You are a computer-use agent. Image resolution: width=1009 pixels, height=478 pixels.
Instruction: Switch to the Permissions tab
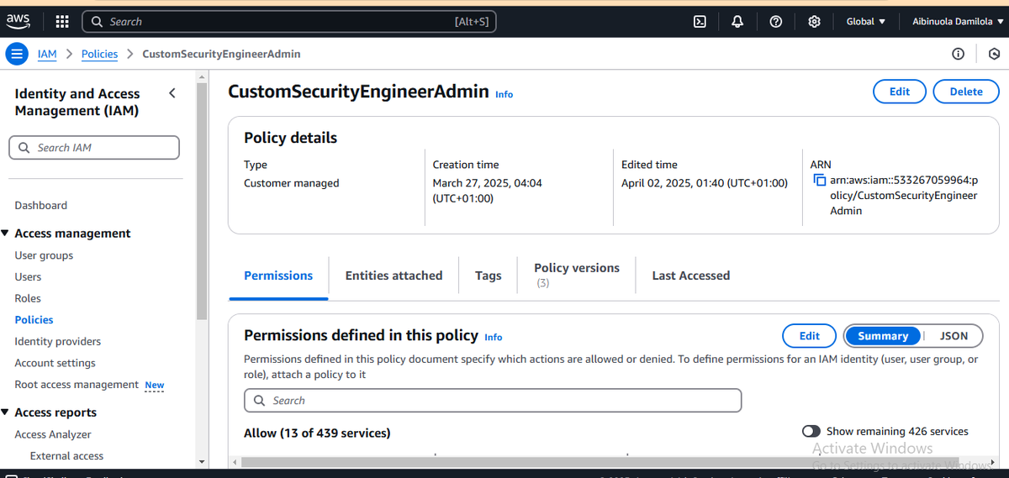coord(278,276)
